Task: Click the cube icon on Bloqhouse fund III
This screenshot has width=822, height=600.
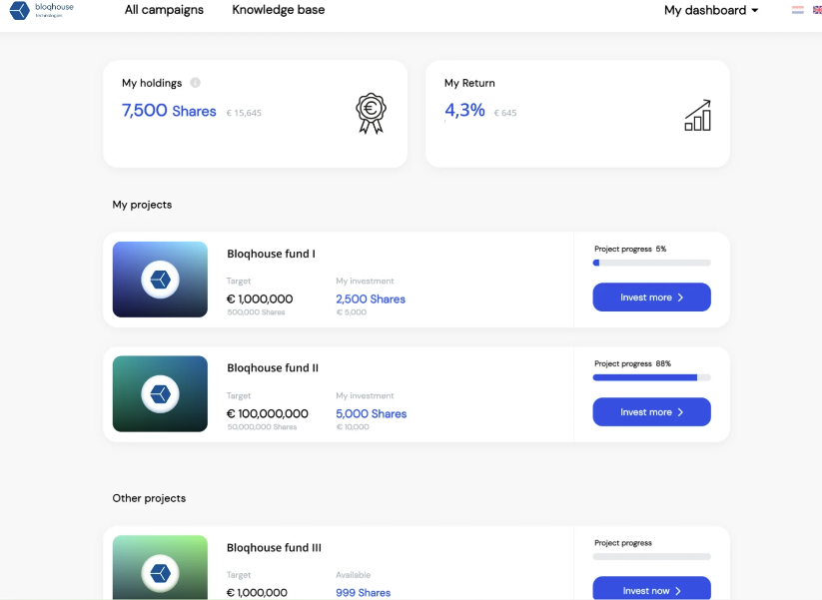Action: 160,573
